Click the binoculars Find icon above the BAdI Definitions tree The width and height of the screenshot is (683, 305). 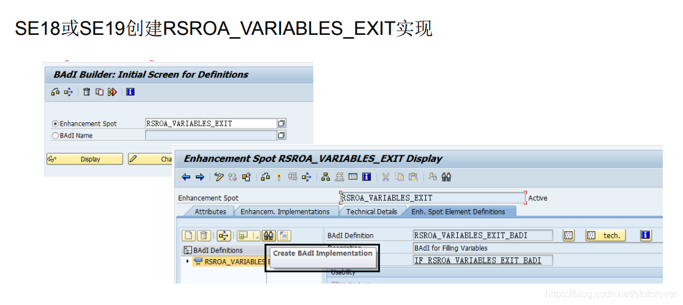[x=269, y=236]
